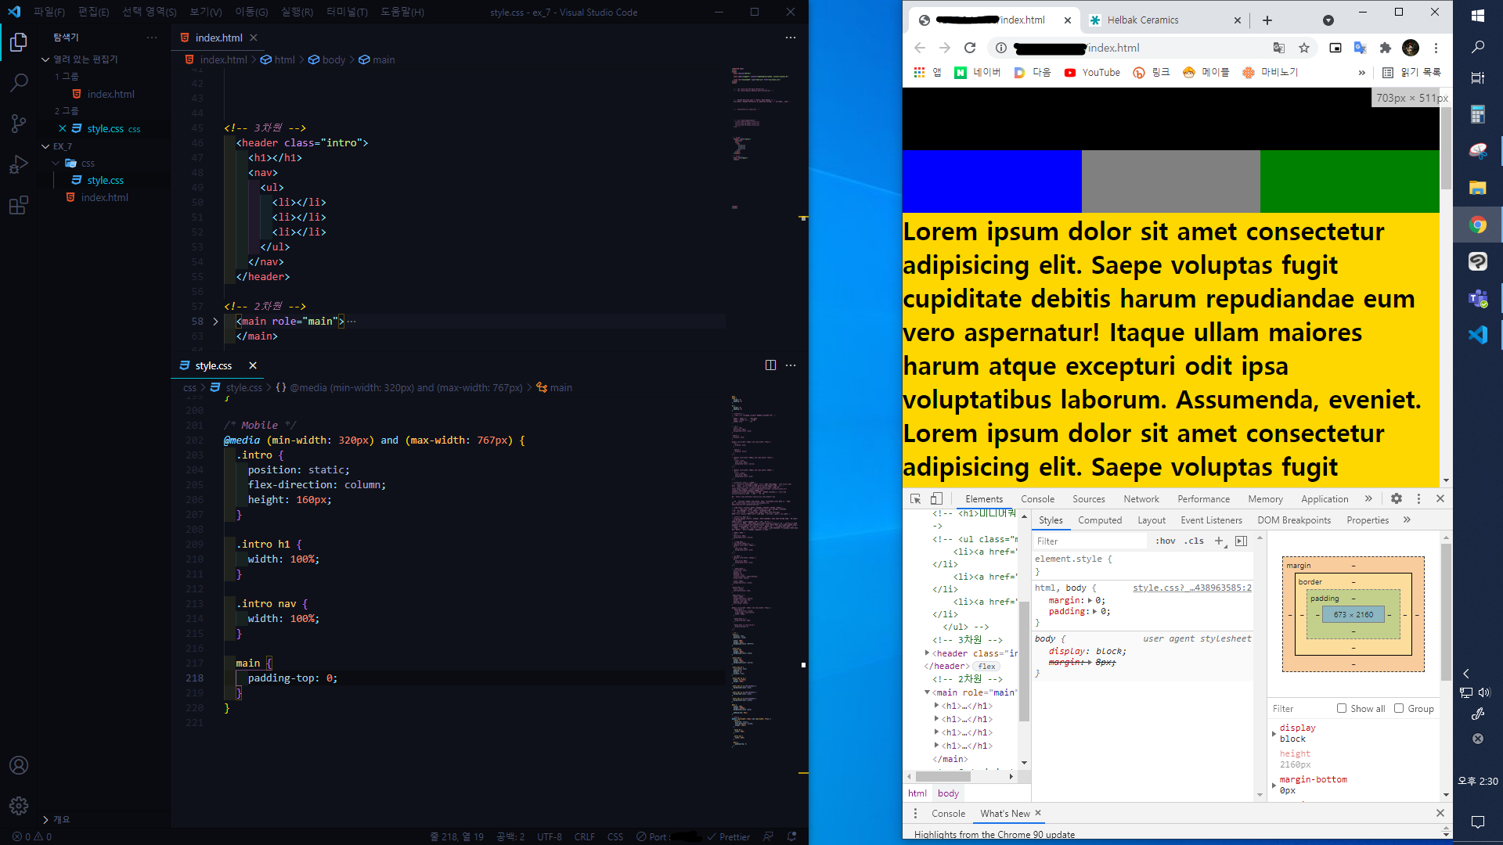Switch to the Computed tab
Viewport: 1503px width, 845px height.
point(1099,520)
